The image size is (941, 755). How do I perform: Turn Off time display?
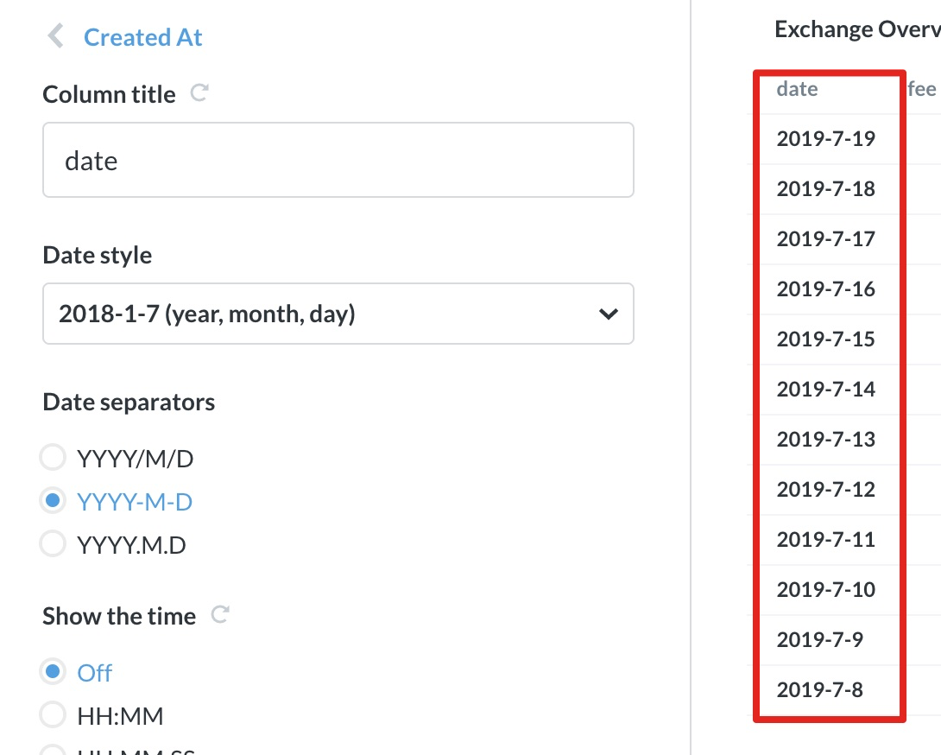(x=53, y=671)
